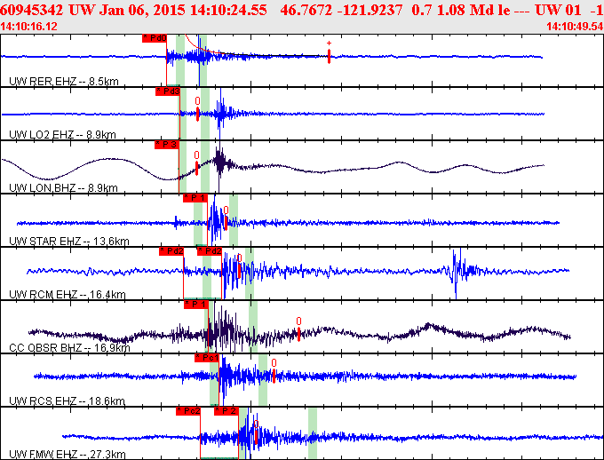Click the 'UW FMW EHZ -- 27.3km' station label

coord(67,454)
